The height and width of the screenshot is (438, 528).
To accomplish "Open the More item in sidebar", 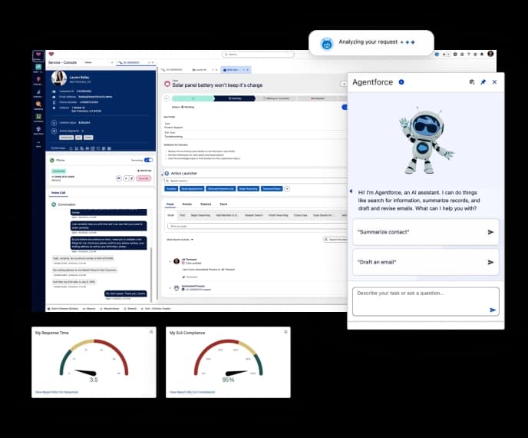I will tap(38, 143).
